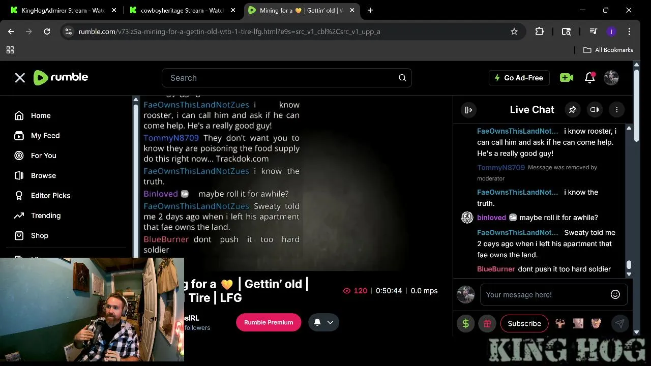Click the browser back arrow
Viewport: 651px width, 366px height.
pyautogui.click(x=11, y=32)
